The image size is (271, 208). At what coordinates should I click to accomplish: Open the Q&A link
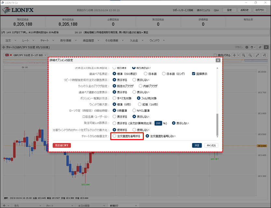click(216, 10)
